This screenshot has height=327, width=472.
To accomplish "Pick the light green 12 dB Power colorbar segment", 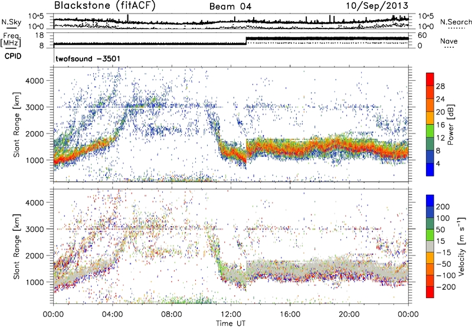I will [430, 130].
